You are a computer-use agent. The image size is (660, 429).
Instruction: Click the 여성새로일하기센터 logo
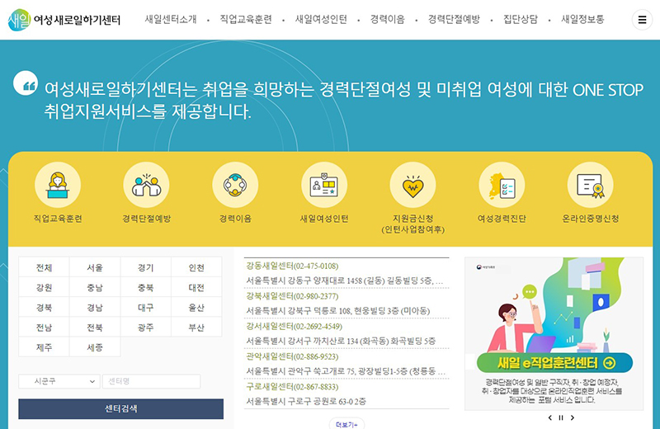[x=64, y=20]
